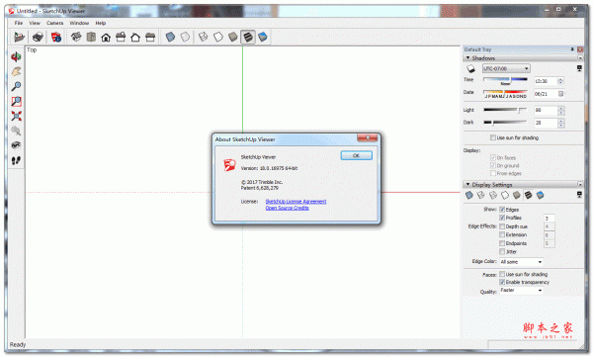Open Model Info from the toolbar
Viewport: 593px width, 357px height.
pos(56,38)
